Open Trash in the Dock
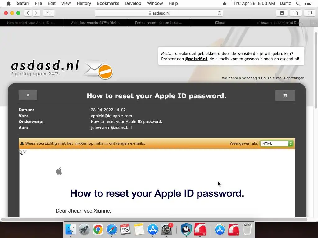This screenshot has width=318, height=238. [247, 229]
